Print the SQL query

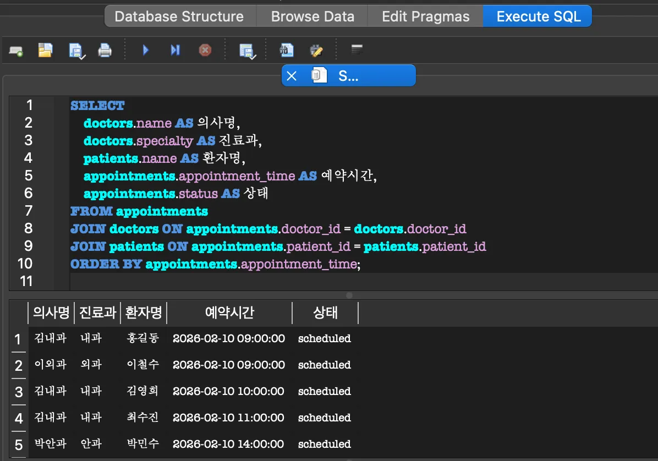[x=105, y=50]
